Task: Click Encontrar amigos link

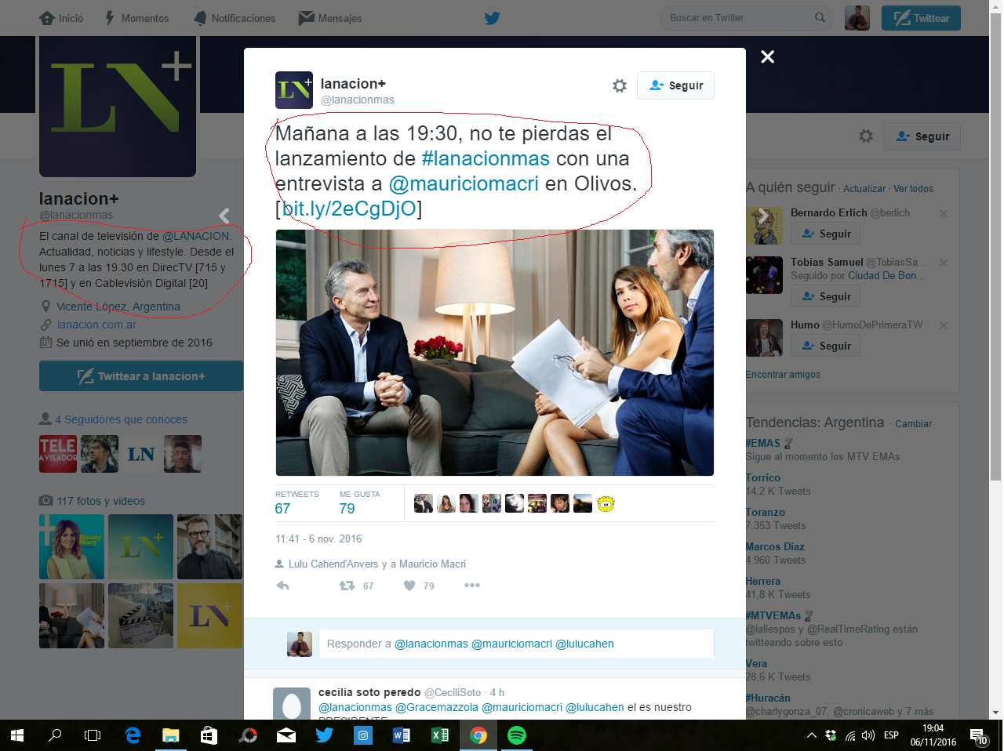Action: pos(783,375)
